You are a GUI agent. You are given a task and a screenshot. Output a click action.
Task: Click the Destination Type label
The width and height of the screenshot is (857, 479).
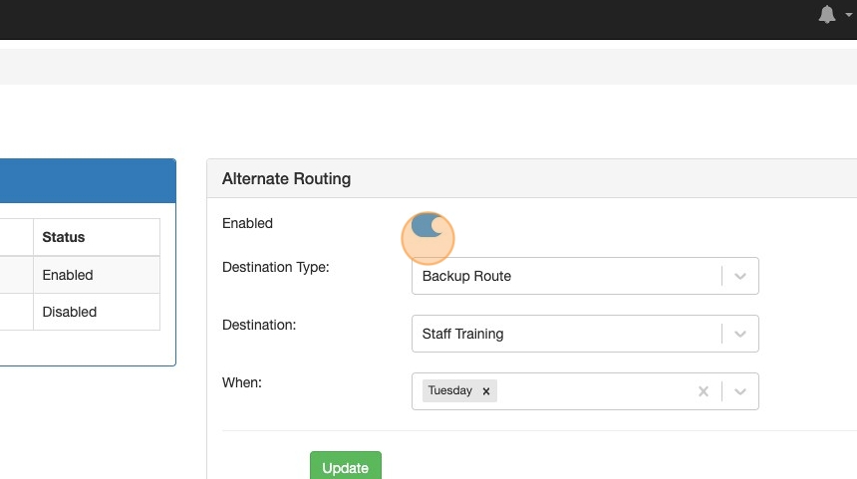(275, 267)
